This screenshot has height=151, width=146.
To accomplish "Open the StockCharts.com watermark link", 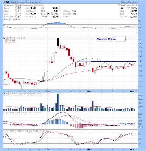I will [x=130, y=2].
